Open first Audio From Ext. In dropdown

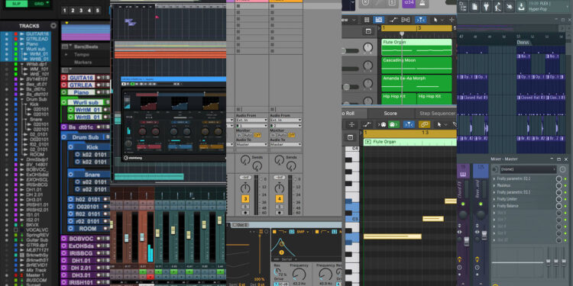click(252, 120)
